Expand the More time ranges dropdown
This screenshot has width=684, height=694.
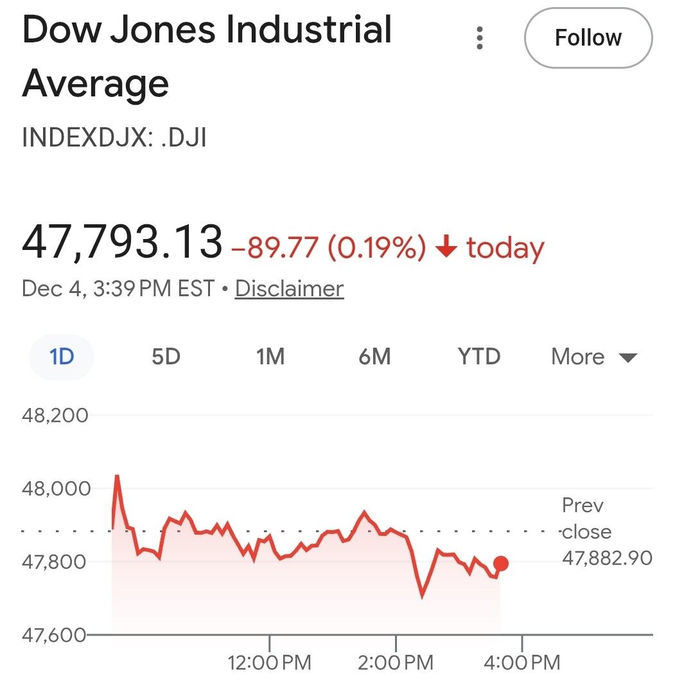tap(593, 357)
